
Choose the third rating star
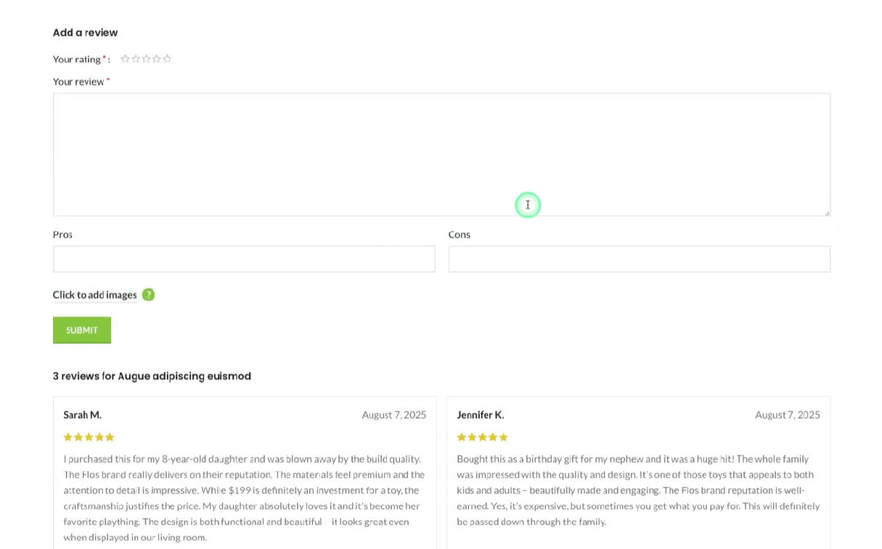click(146, 59)
